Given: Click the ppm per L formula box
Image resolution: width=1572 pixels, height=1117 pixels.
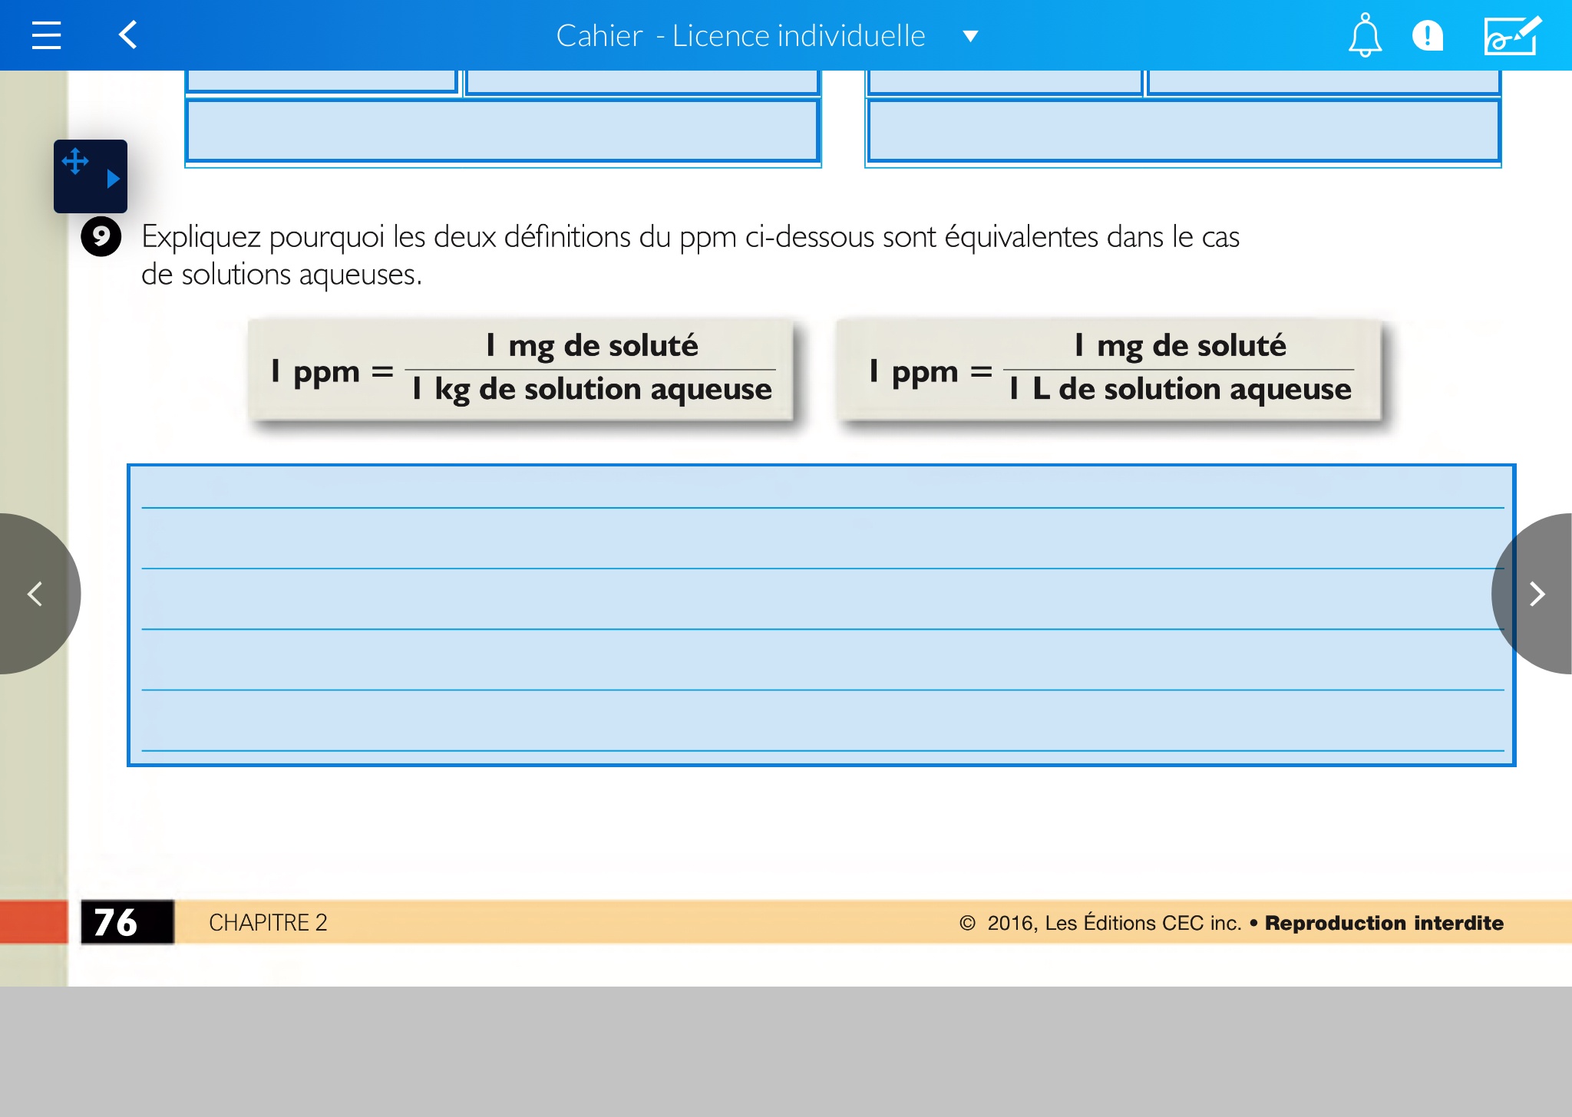Looking at the screenshot, I should 1109,369.
